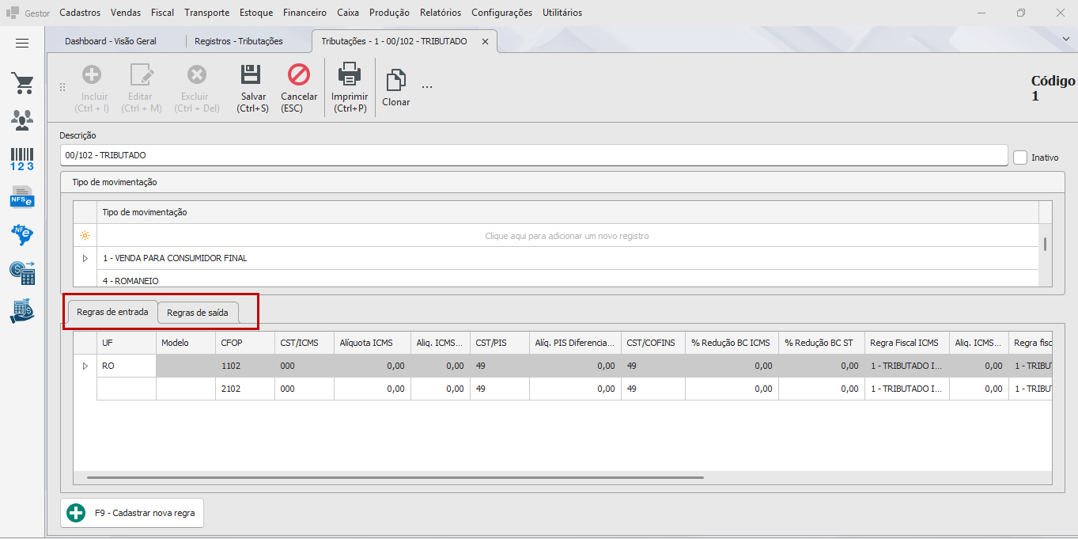Select the Regras de entrada tab
This screenshot has height=539, width=1078.
112,312
